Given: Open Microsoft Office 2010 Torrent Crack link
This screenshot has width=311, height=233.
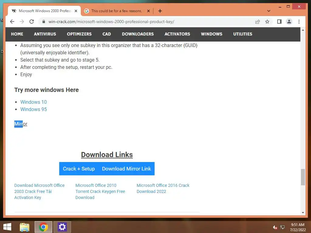Looking at the screenshot, I should [100, 191].
